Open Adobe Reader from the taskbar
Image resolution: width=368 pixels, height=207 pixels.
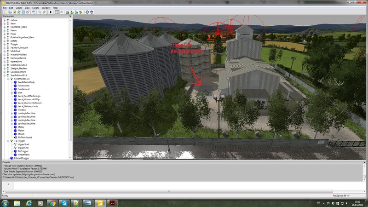(x=111, y=203)
